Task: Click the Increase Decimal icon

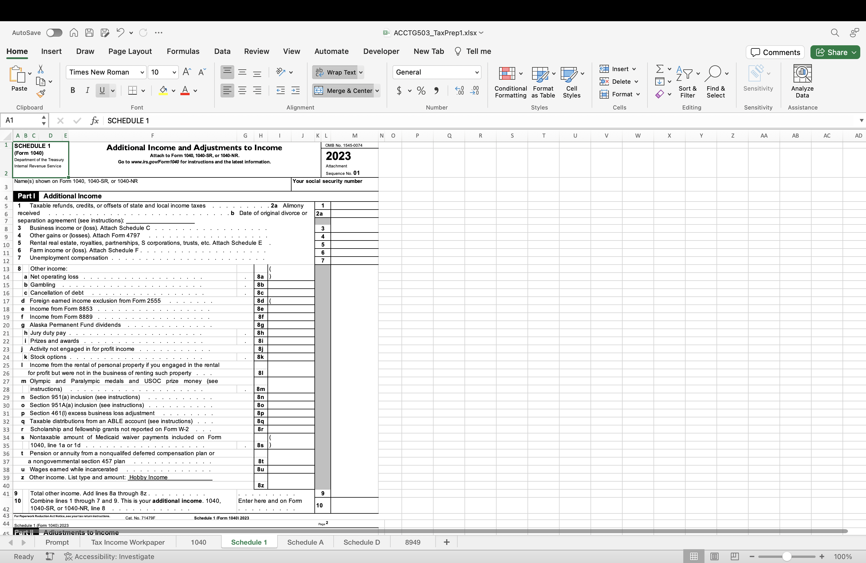Action: (x=460, y=91)
